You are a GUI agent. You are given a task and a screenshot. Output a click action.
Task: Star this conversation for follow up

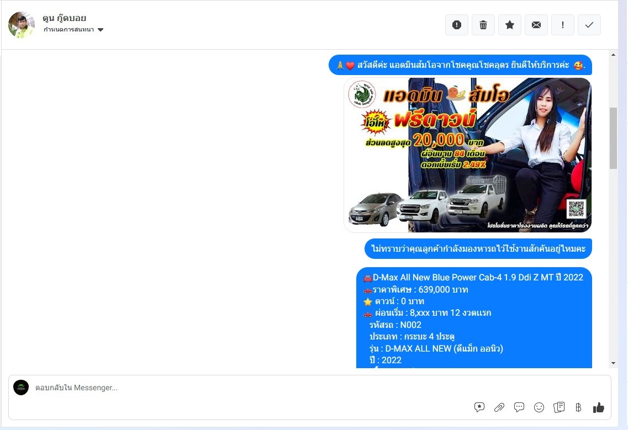[509, 25]
